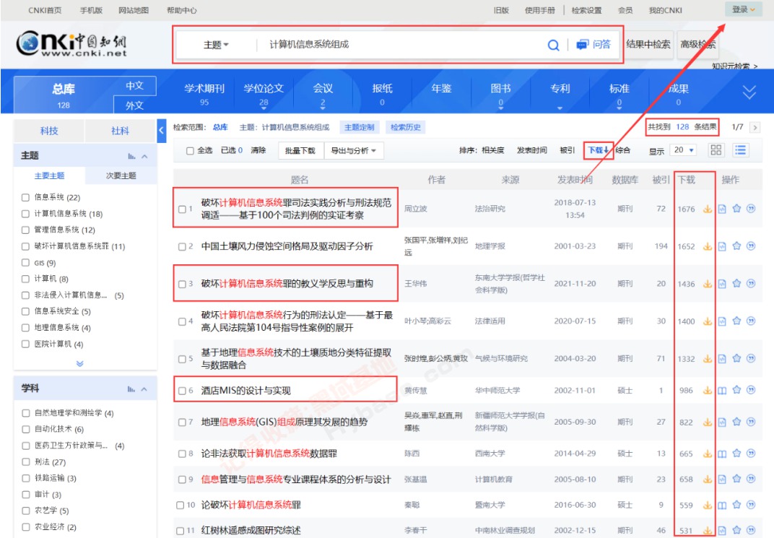Open the 会议 tab
Screen dimensions: 774x538
coord(323,94)
